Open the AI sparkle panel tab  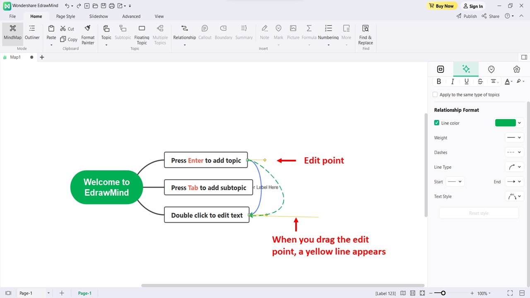(x=466, y=69)
